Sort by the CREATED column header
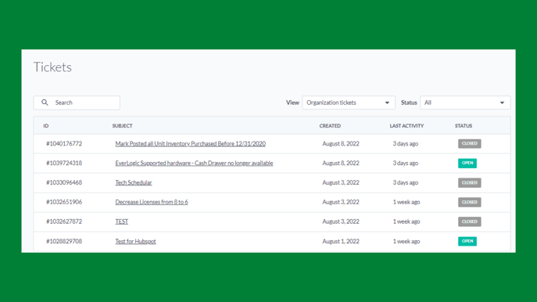The image size is (537, 302). click(330, 126)
